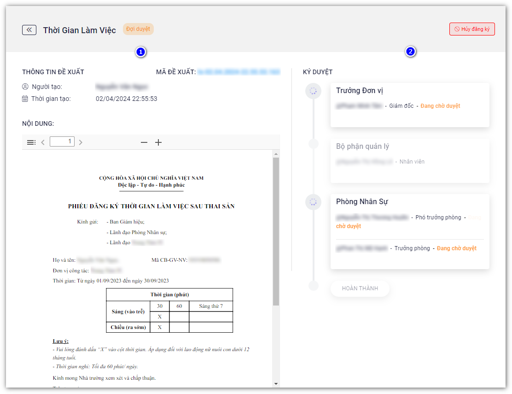Open the Bộ phận quản lý approval card
The height and width of the screenshot is (394, 512).
409,160
